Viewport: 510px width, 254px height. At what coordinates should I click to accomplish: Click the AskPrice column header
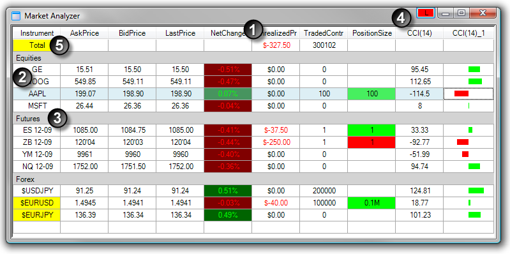[x=84, y=33]
